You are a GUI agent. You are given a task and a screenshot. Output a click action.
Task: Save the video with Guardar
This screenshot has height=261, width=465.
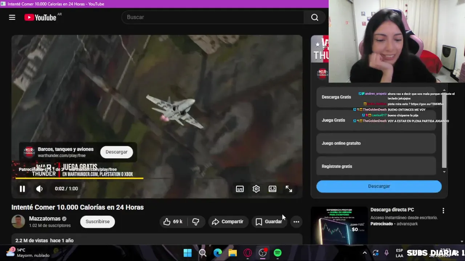(x=269, y=221)
